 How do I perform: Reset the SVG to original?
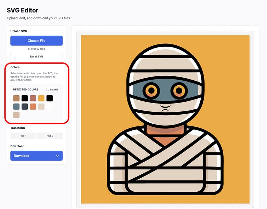coord(36,57)
